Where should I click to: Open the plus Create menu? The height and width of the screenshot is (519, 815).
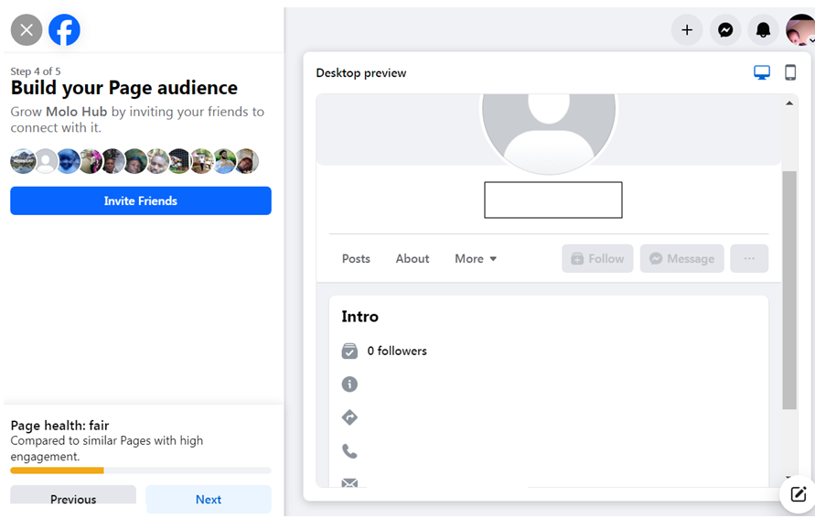(687, 30)
